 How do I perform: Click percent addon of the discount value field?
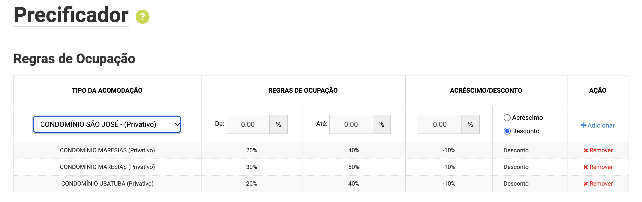pyautogui.click(x=471, y=124)
